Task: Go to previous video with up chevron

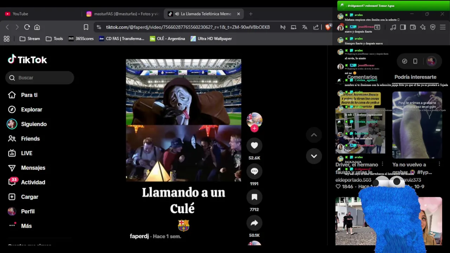Action: (314, 135)
